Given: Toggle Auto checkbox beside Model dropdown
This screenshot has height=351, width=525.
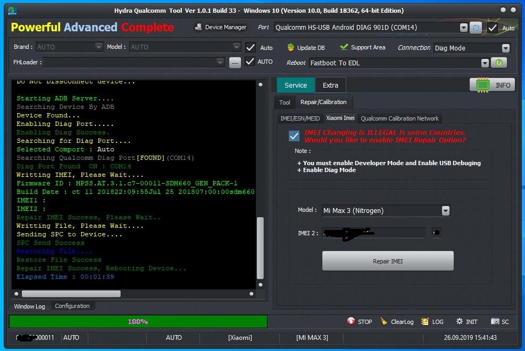Looking at the screenshot, I should pos(251,47).
